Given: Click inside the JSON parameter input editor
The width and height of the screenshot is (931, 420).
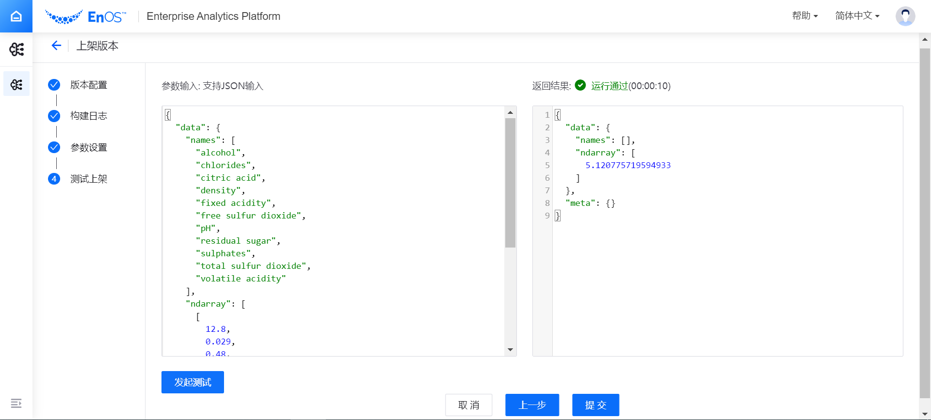Looking at the screenshot, I should [x=334, y=231].
